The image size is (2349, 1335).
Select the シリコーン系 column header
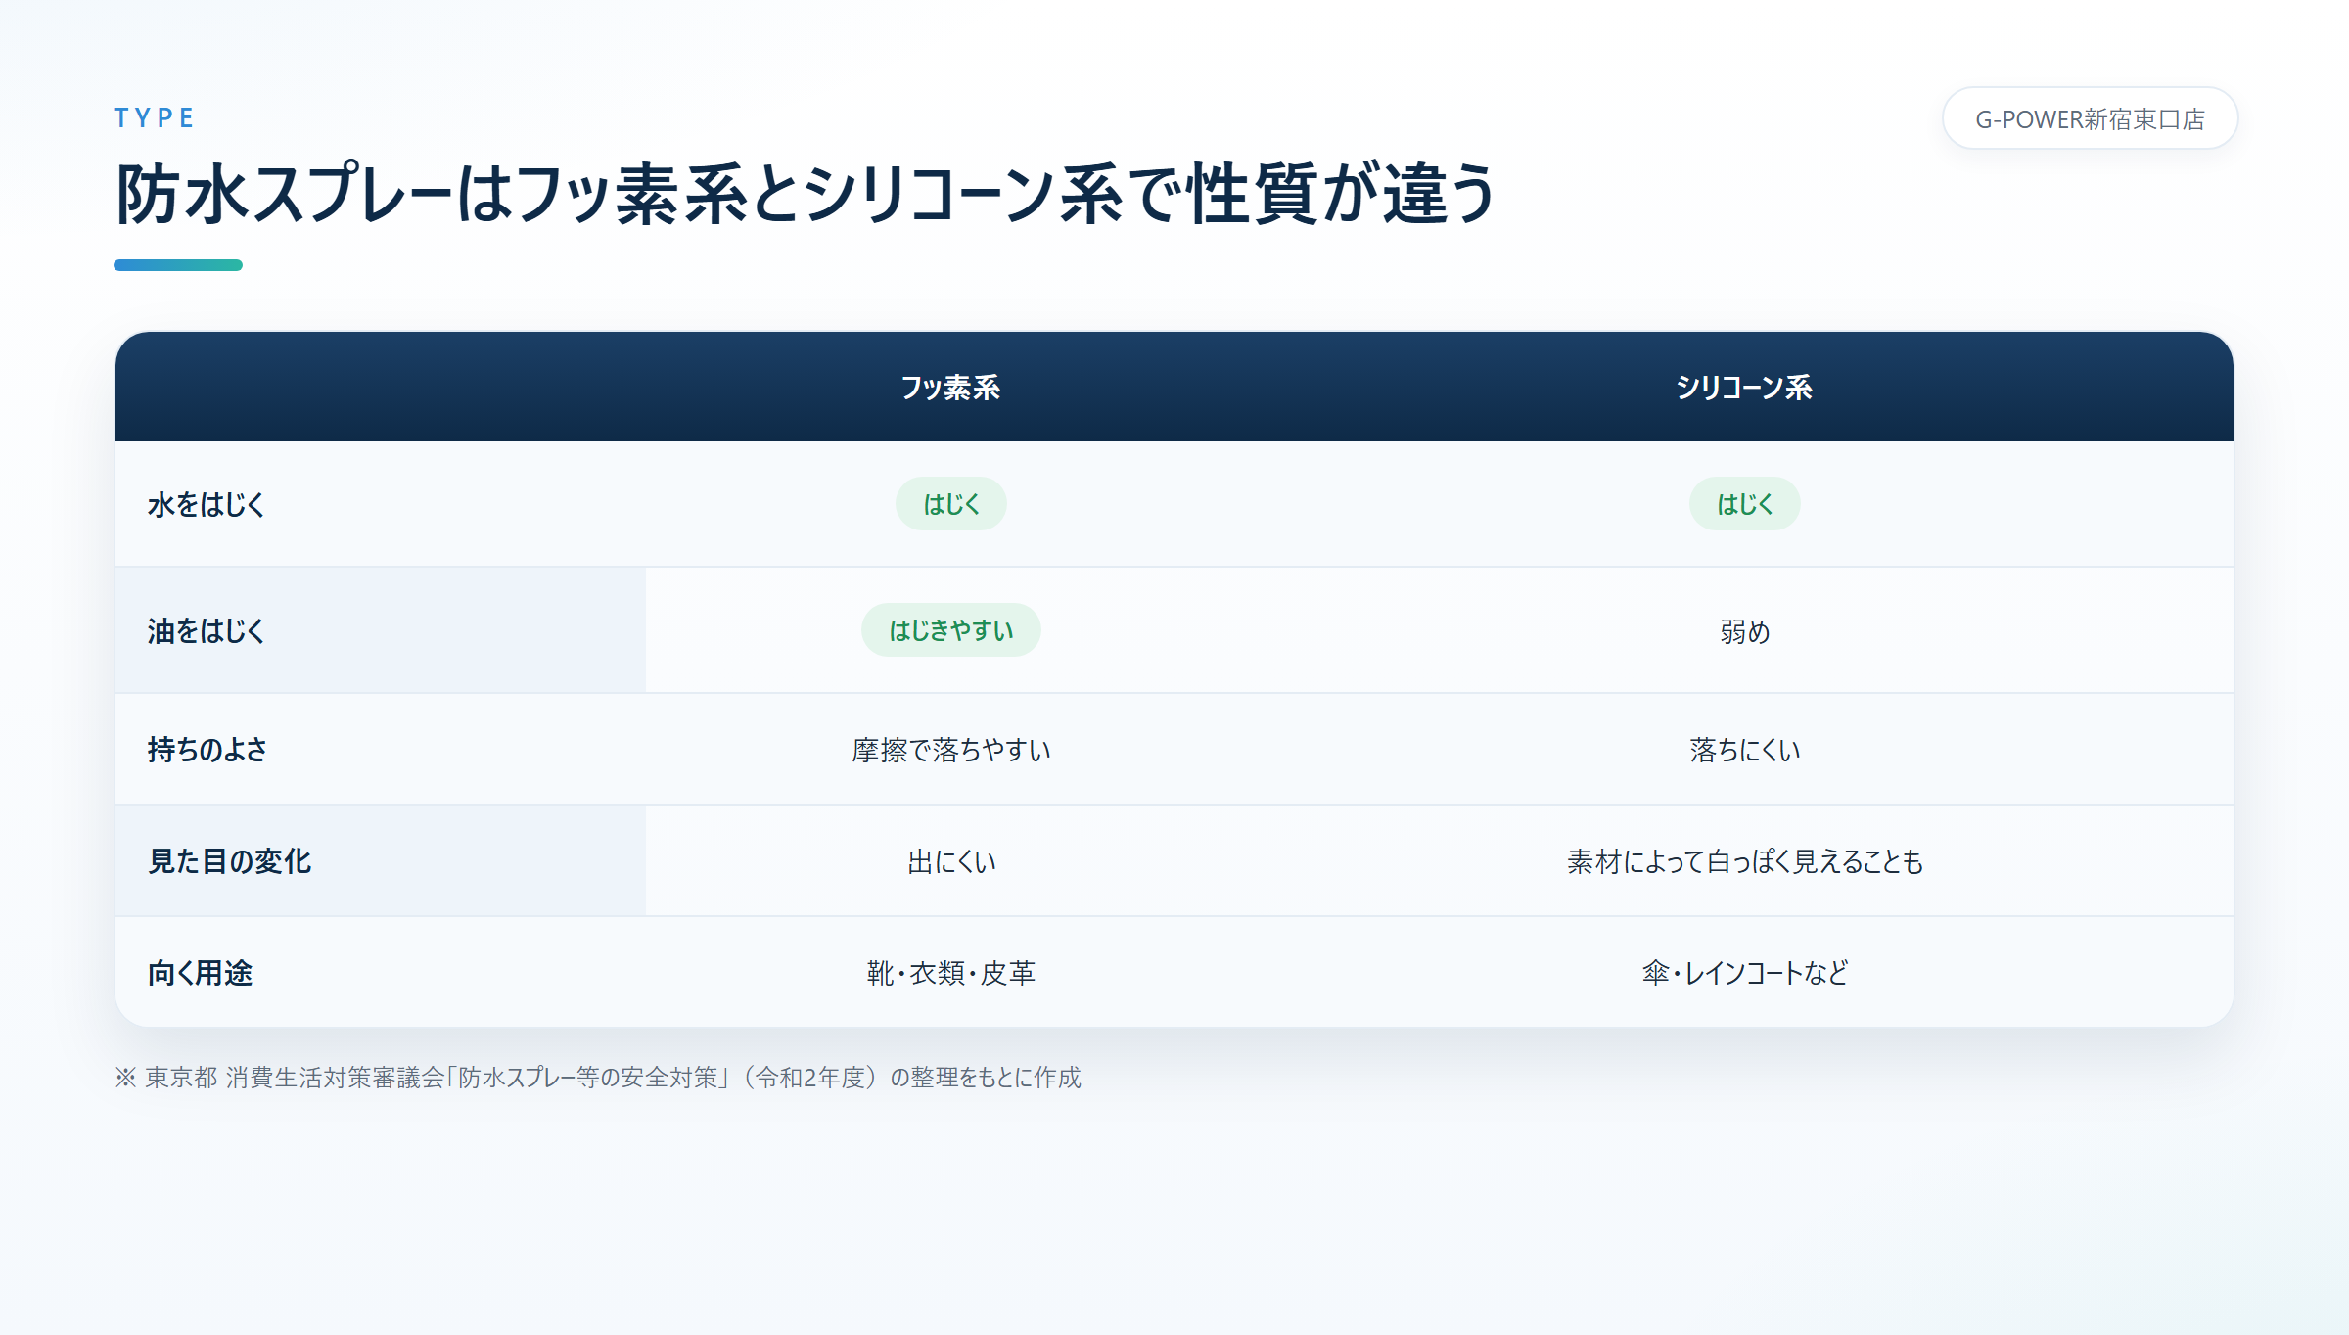1744,388
